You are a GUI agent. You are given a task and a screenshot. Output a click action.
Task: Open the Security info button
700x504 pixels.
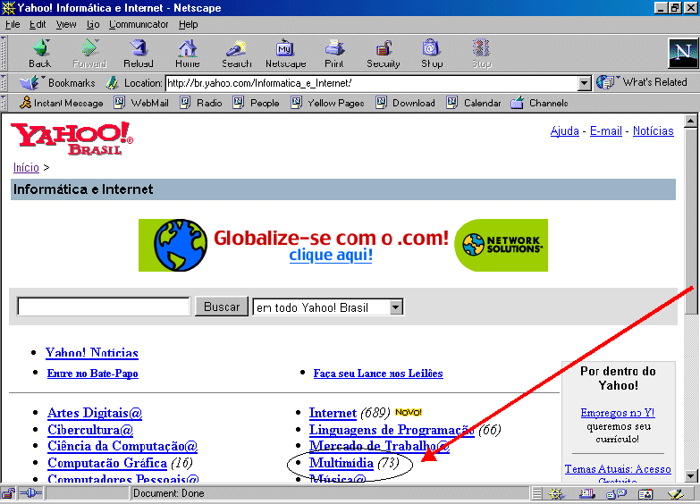coord(383,53)
